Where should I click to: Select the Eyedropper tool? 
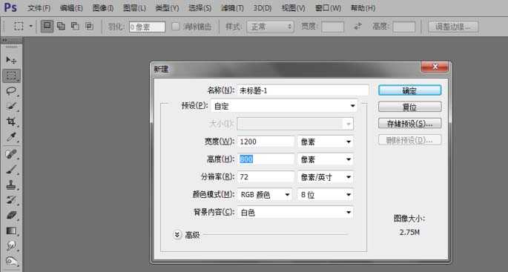[x=11, y=137]
